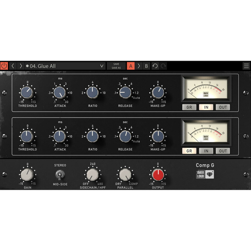The image size is (251, 251).
Task: Go to the next preset arrow
Action: point(21,66)
